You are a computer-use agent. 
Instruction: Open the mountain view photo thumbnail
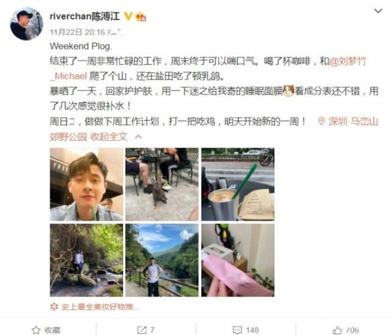click(162, 260)
